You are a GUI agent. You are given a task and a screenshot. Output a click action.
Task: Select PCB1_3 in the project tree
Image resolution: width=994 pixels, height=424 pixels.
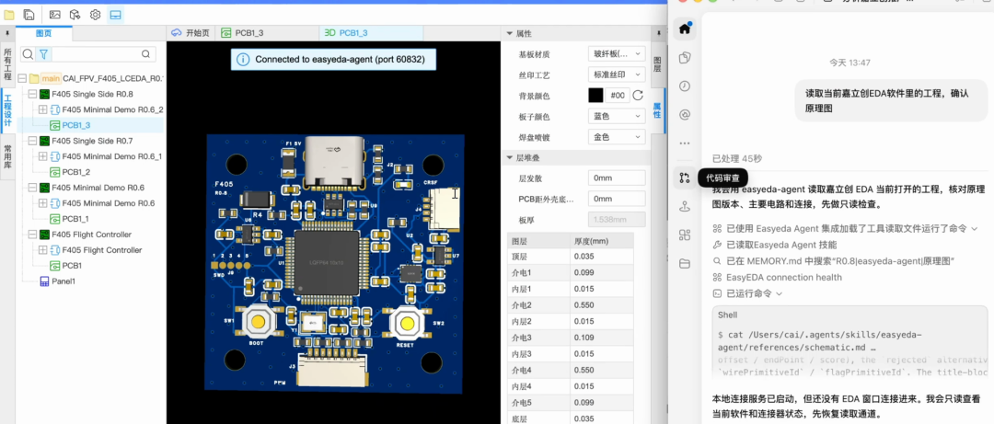click(x=76, y=125)
